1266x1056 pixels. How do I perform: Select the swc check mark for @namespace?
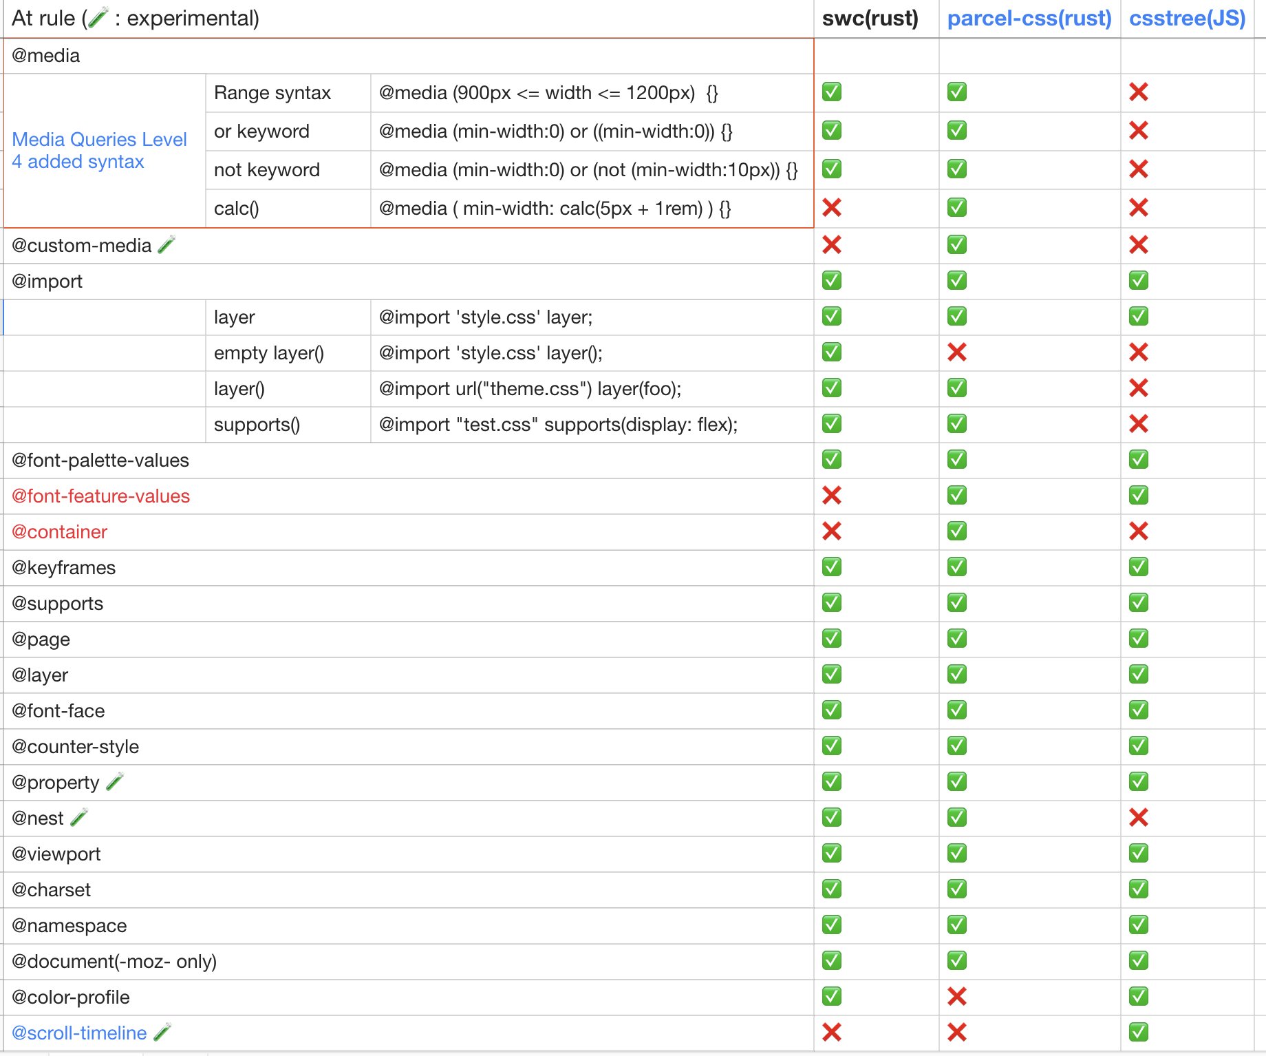pyautogui.click(x=832, y=925)
